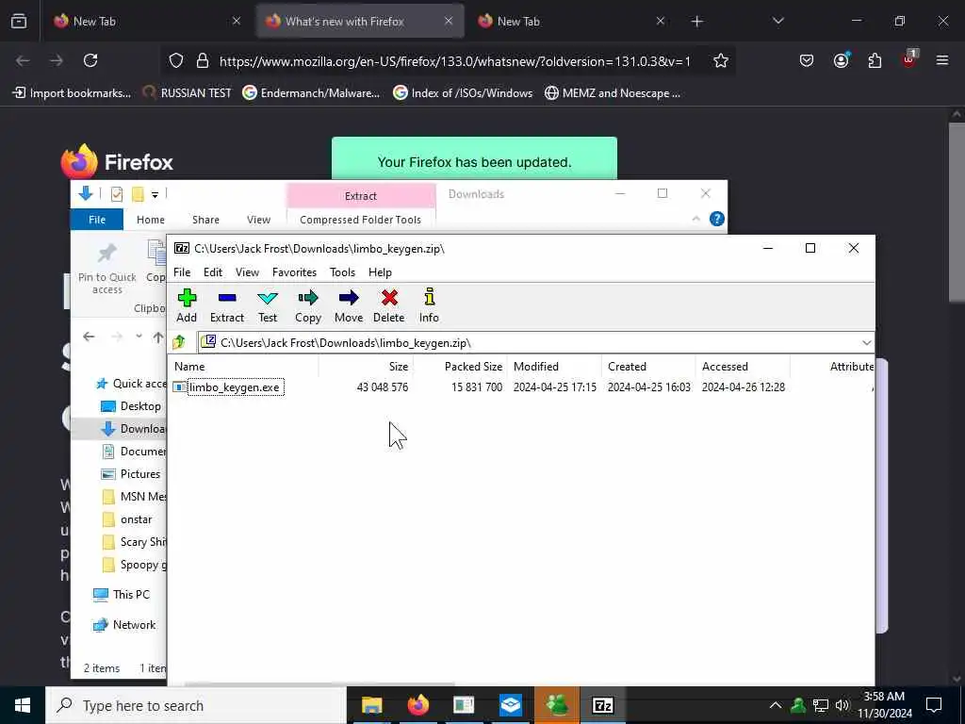Screen dimensions: 965x724
Task: Sort by the Modified column header
Action: point(554,367)
